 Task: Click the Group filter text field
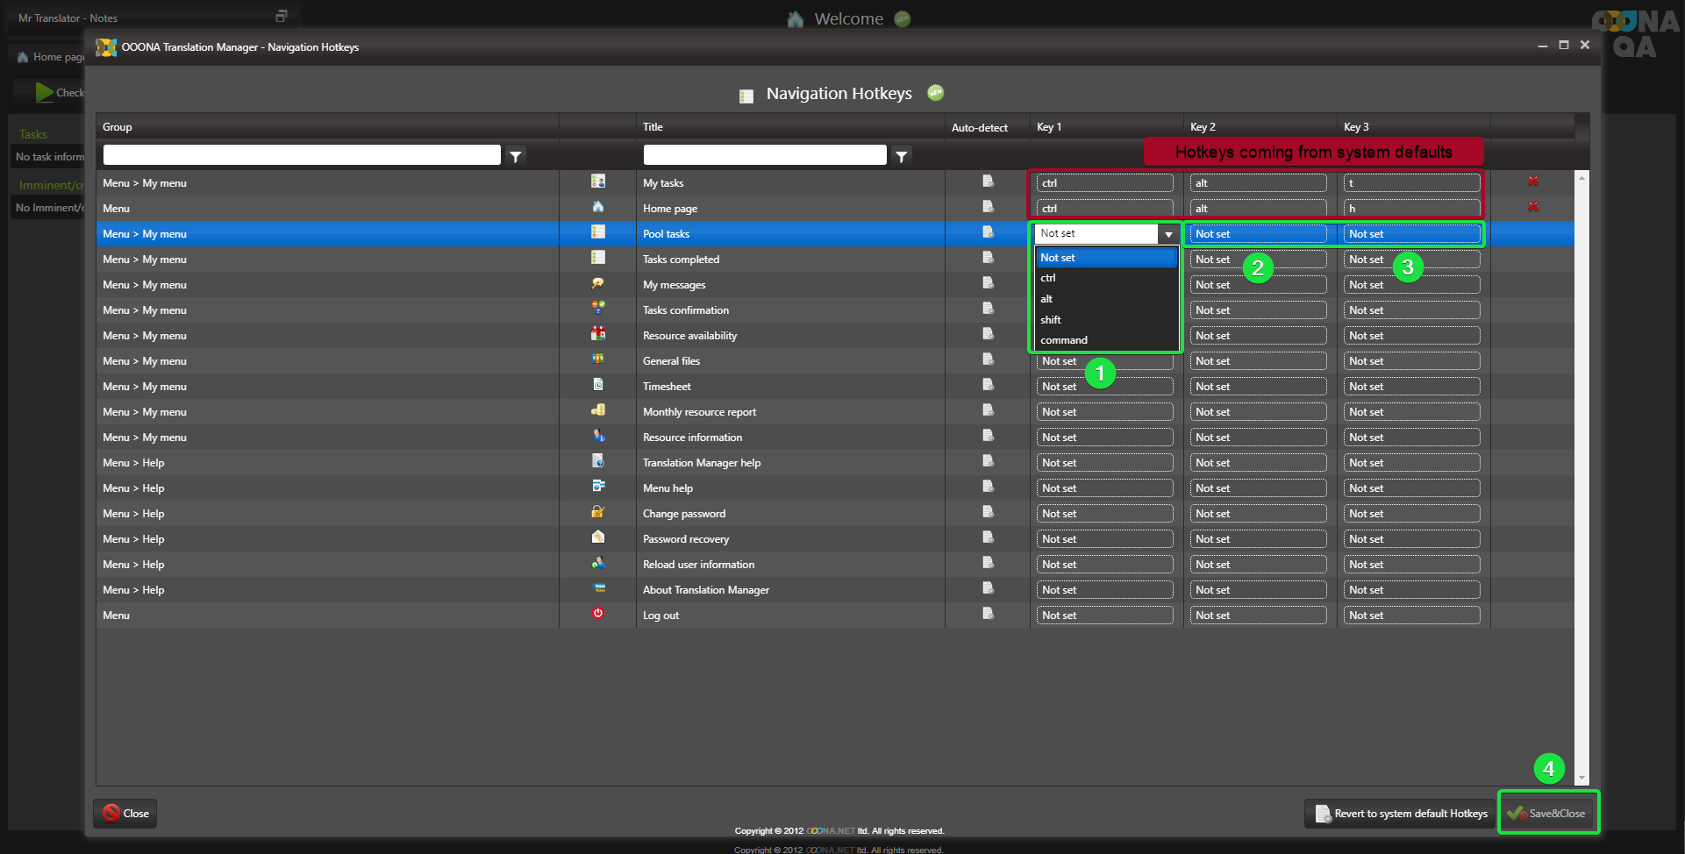pyautogui.click(x=302, y=155)
